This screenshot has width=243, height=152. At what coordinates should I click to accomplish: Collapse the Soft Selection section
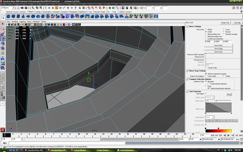(187, 92)
